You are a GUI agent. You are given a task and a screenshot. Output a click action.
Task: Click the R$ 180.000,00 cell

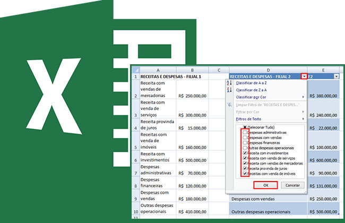pos(192,196)
